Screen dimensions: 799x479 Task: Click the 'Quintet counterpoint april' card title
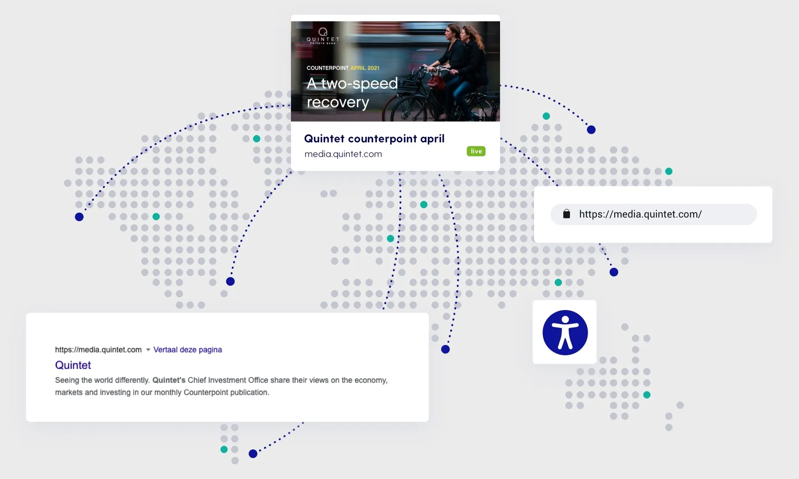374,139
